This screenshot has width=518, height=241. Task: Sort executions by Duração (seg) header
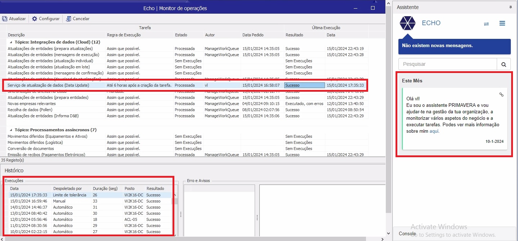[x=105, y=188]
